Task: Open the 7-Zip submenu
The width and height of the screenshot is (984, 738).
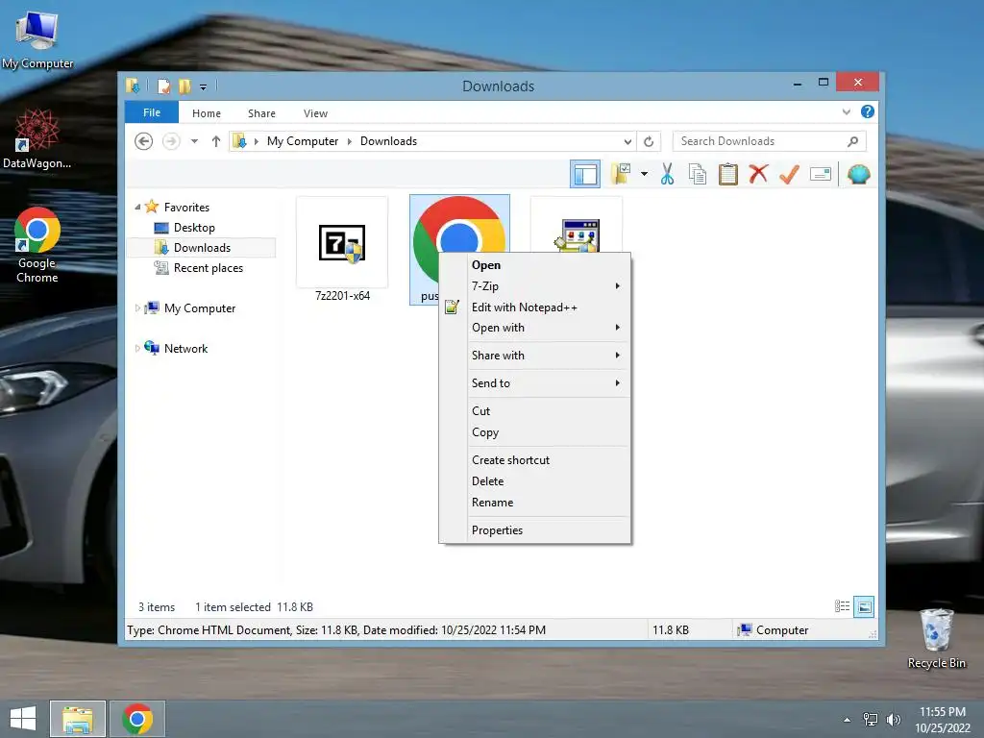Action: [x=534, y=285]
